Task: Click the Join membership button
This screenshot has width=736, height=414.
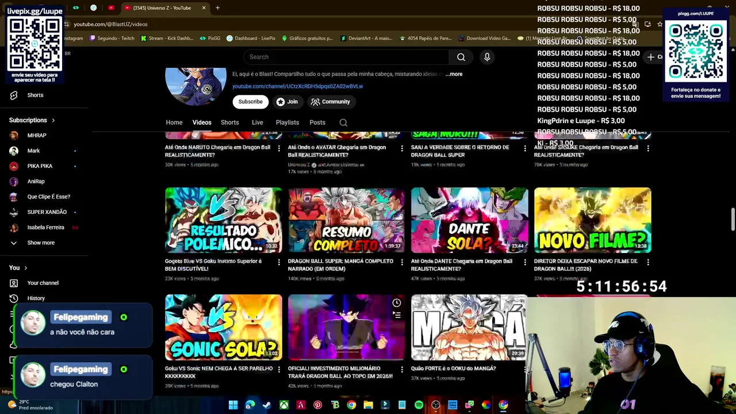Action: pos(287,102)
